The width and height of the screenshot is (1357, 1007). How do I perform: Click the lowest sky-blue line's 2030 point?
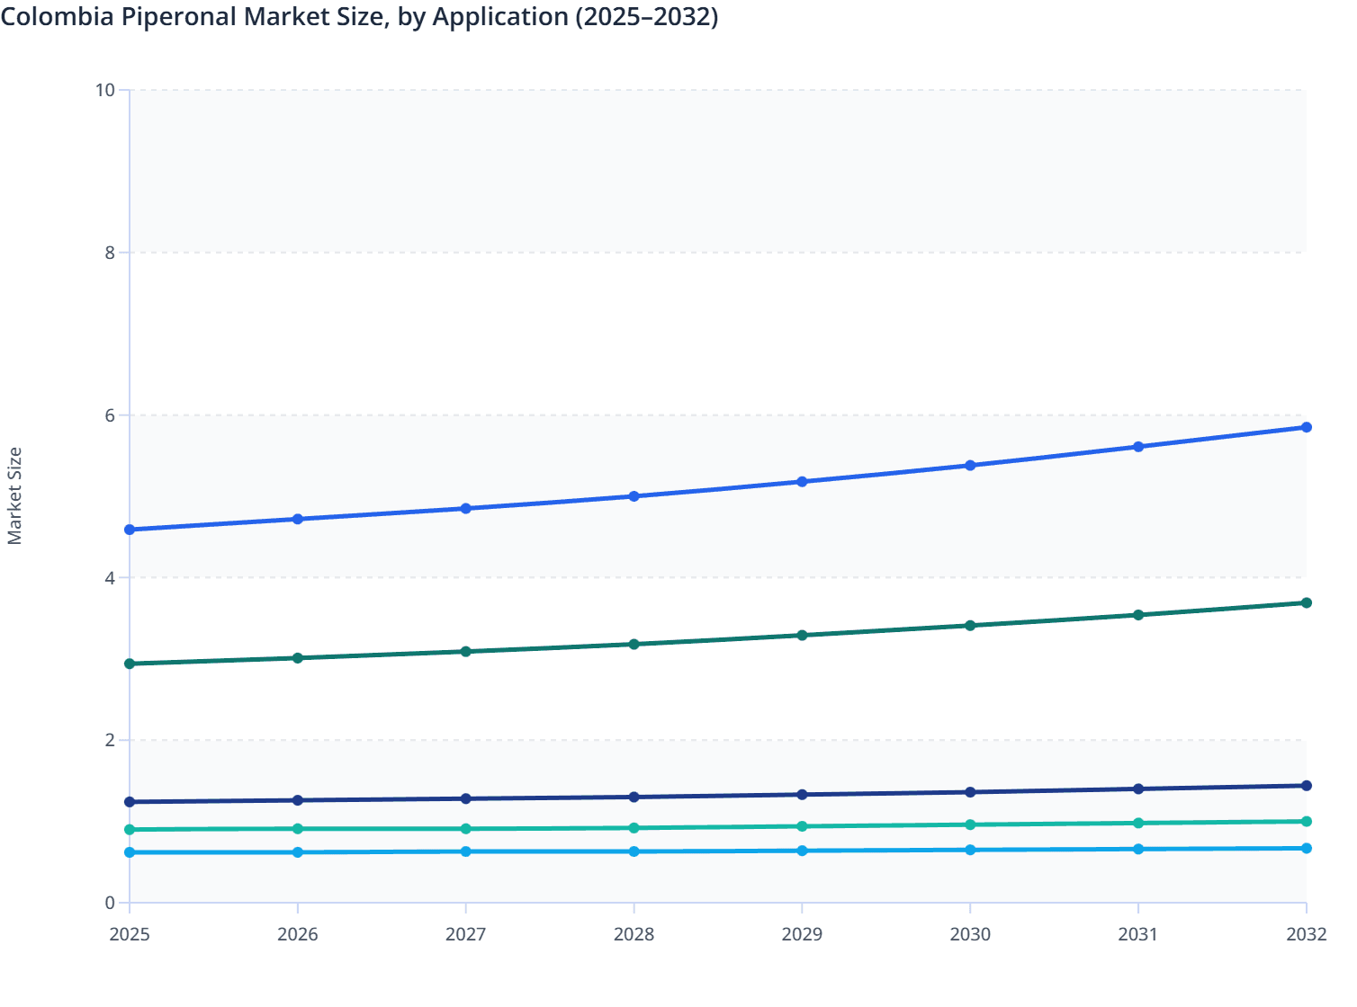click(x=970, y=850)
